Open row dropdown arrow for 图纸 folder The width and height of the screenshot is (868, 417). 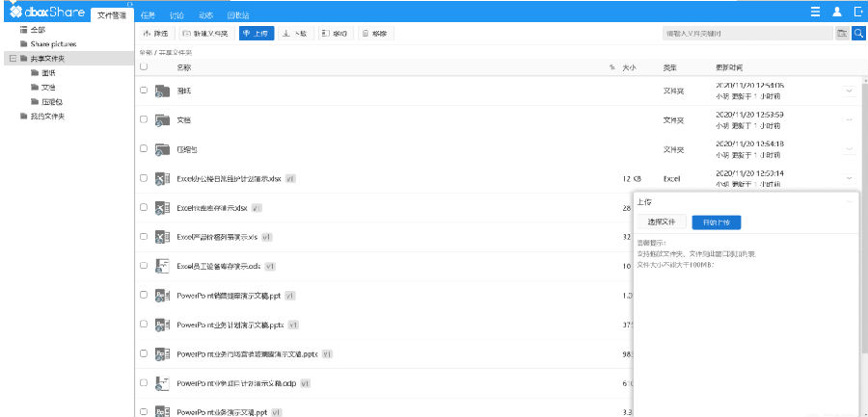[x=849, y=91]
